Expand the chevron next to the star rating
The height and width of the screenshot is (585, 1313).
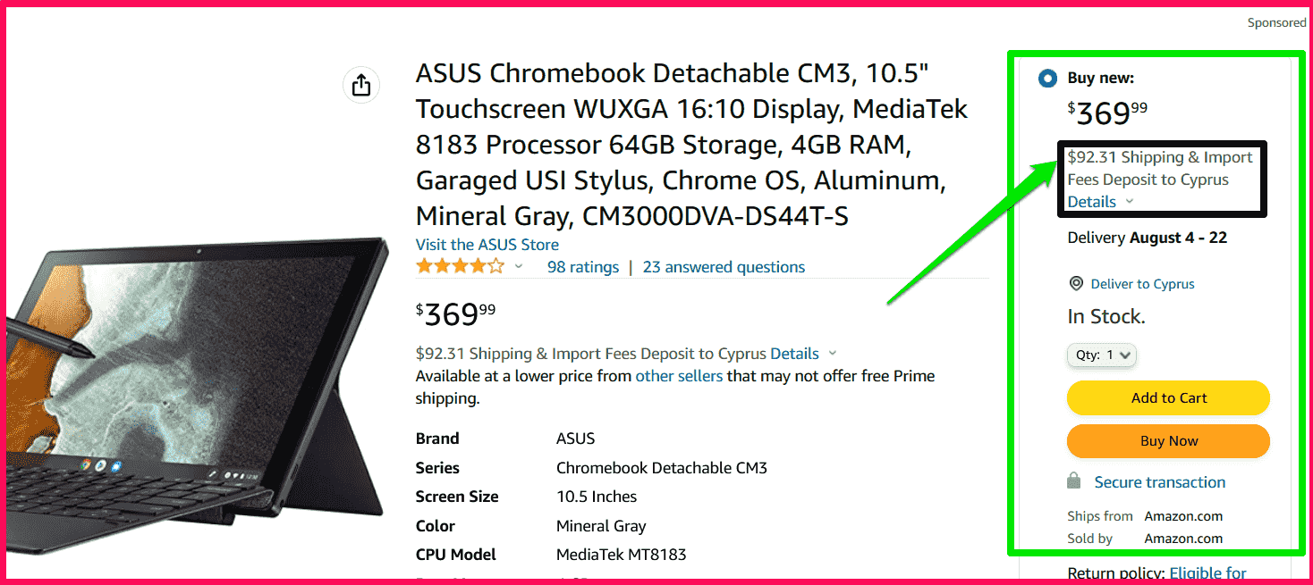[x=517, y=266]
